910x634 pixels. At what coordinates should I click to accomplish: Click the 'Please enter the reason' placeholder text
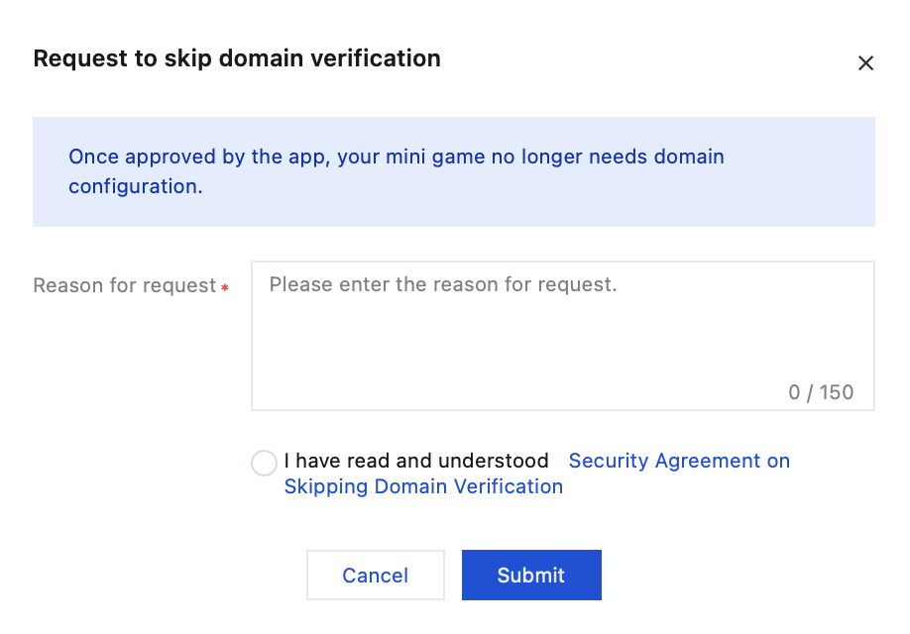(443, 284)
